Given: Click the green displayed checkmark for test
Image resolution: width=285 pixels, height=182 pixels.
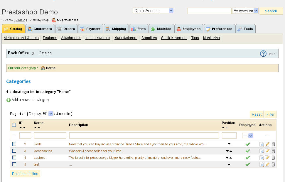Looking at the screenshot, I should point(247,164).
